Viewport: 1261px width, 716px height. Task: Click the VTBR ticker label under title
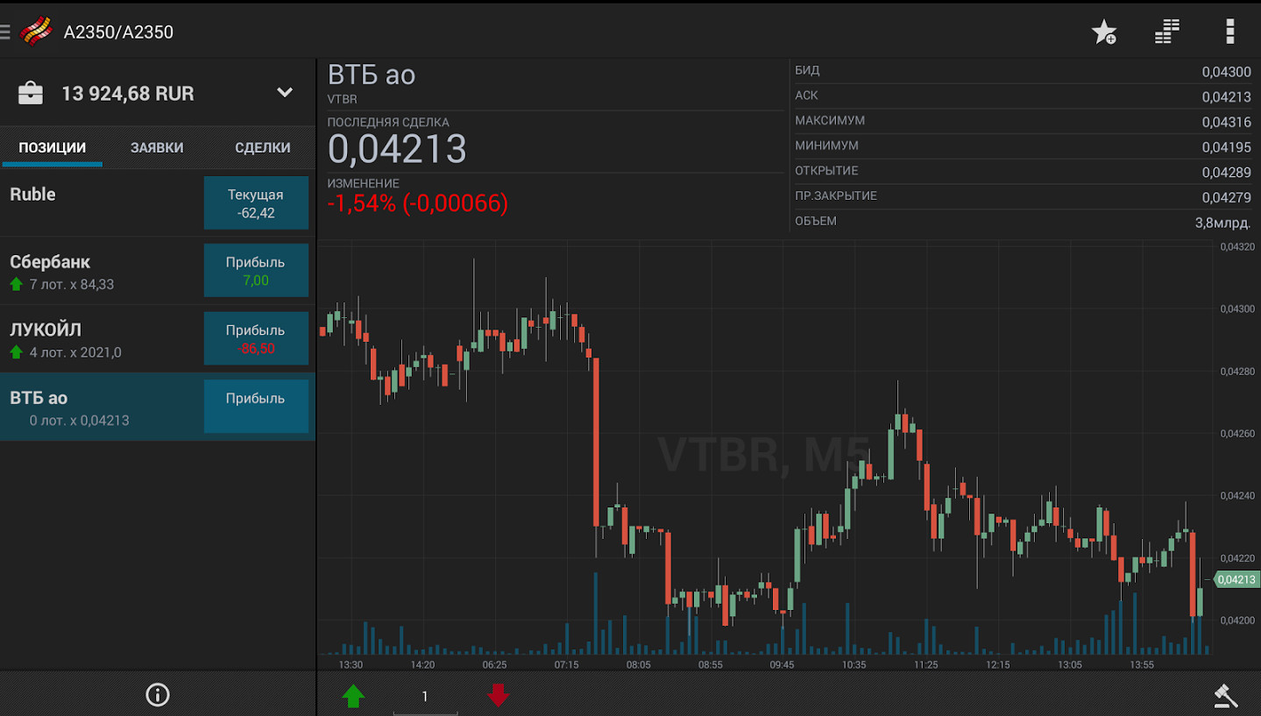[343, 100]
